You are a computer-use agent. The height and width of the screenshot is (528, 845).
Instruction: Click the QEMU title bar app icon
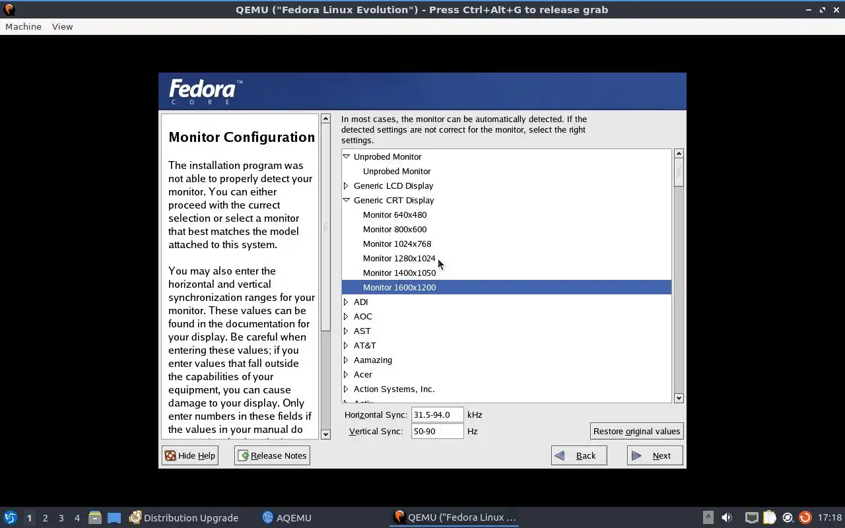click(9, 9)
